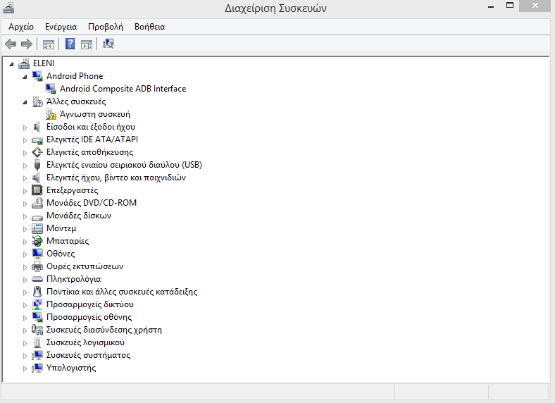Open the Προβολή menu
Screen dimensions: 555x403
[x=105, y=27]
